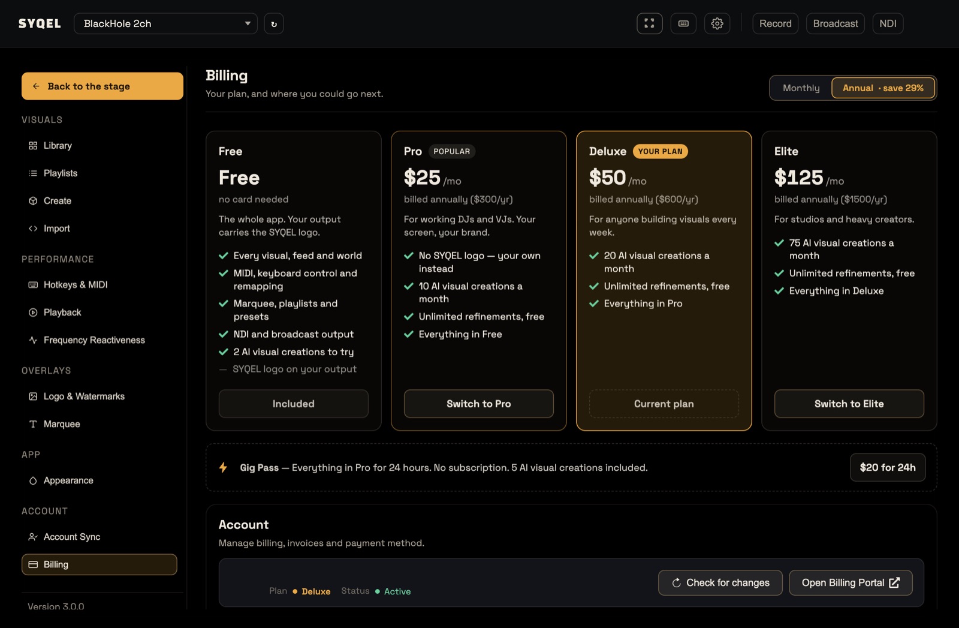This screenshot has height=628, width=959.
Task: Click 'billed annually ($600/yr)' text
Action: click(x=643, y=199)
